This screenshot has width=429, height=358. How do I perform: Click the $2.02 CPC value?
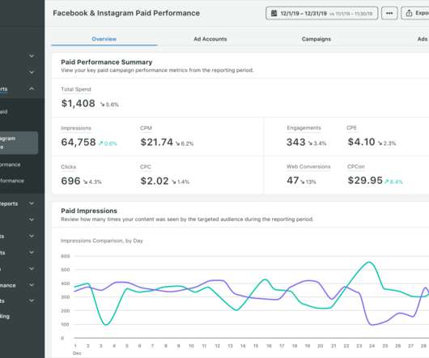pyautogui.click(x=155, y=181)
